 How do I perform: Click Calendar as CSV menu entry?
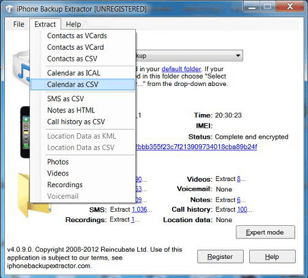(83, 85)
